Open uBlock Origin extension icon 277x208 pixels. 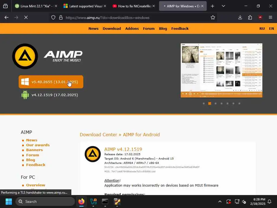pyautogui.click(x=260, y=17)
